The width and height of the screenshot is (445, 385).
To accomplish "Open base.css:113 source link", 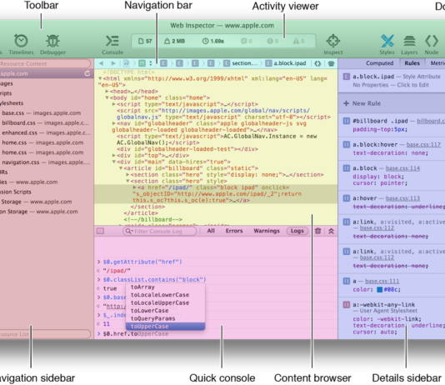I will pos(402,198).
